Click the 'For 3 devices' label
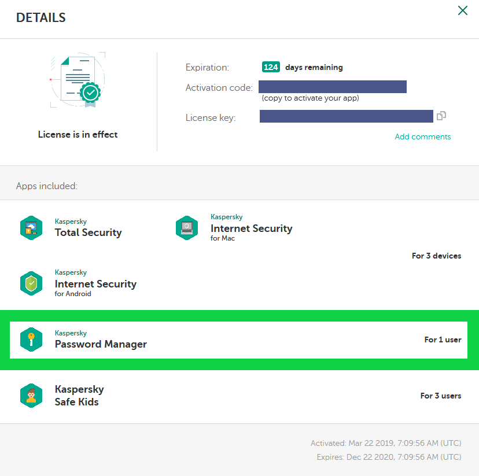This screenshot has height=476, width=479. pos(436,256)
